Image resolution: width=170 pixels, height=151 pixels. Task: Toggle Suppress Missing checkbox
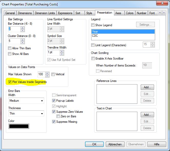pos(54,122)
